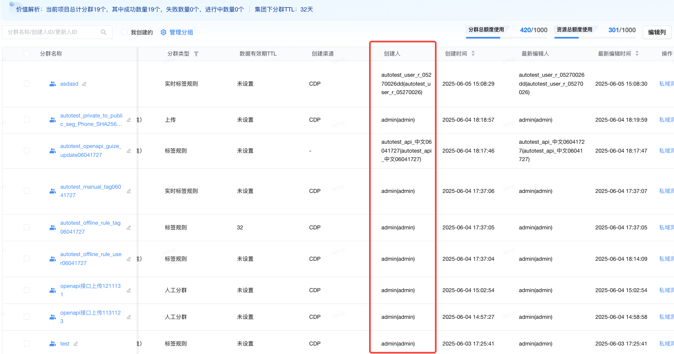The width and height of the screenshot is (674, 354).
Task: Open openapi接口上传1211131 segment link
Action: 90,290
